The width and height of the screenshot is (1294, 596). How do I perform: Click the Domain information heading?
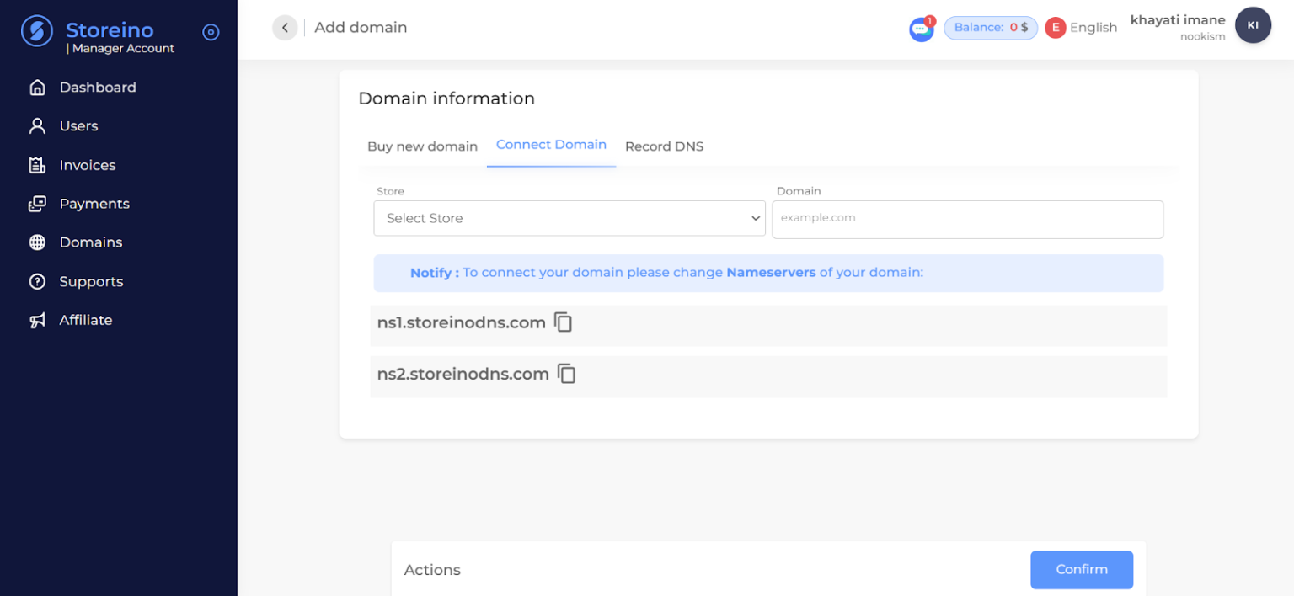coord(446,98)
